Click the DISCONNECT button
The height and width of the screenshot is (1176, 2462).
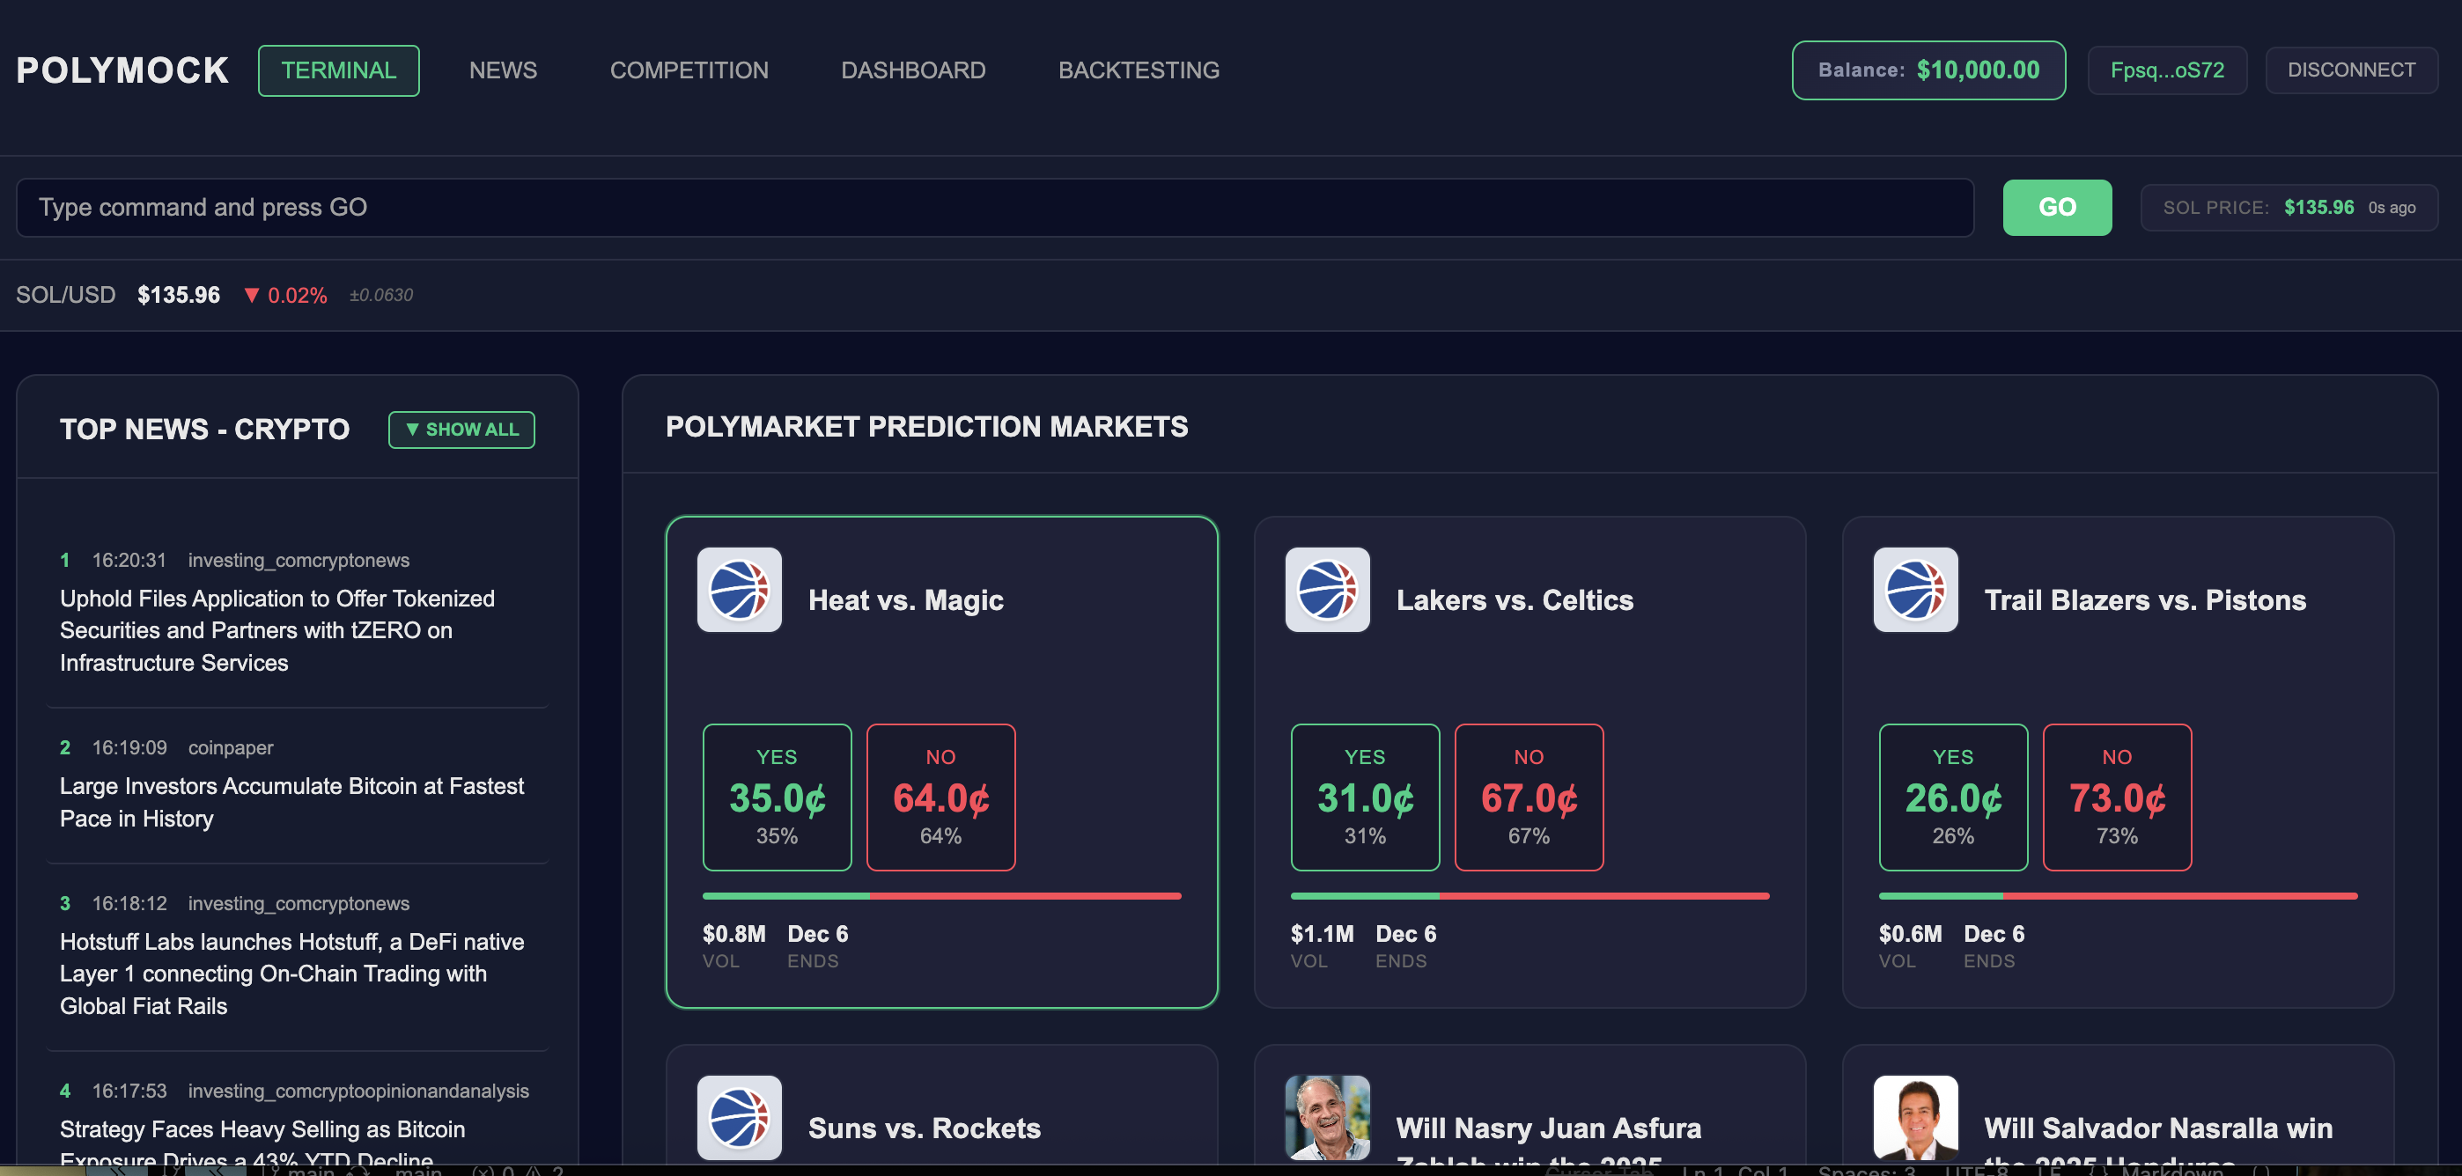pos(2351,69)
